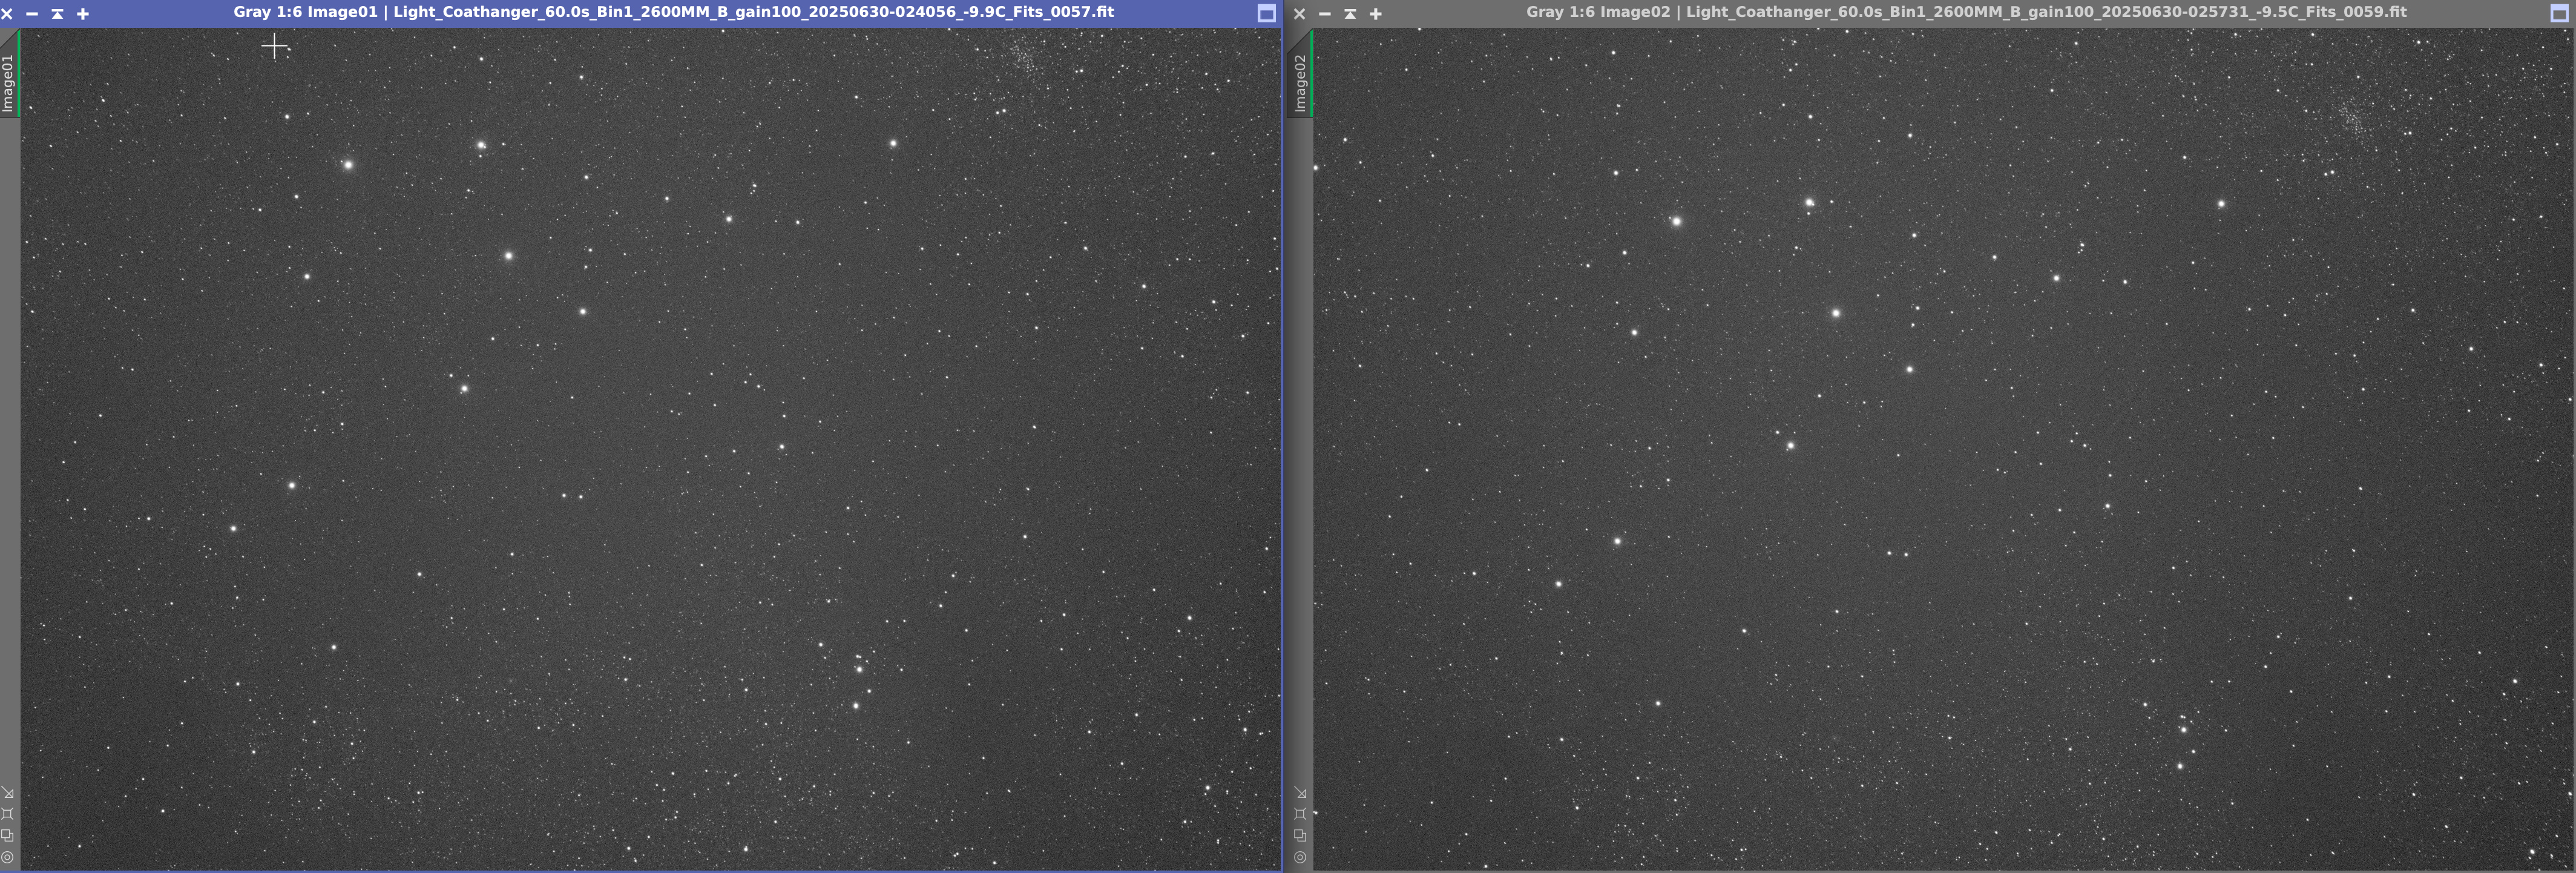This screenshot has height=873, width=2576.
Task: Click the minus iconize button of Image01 window
Action: point(32,14)
